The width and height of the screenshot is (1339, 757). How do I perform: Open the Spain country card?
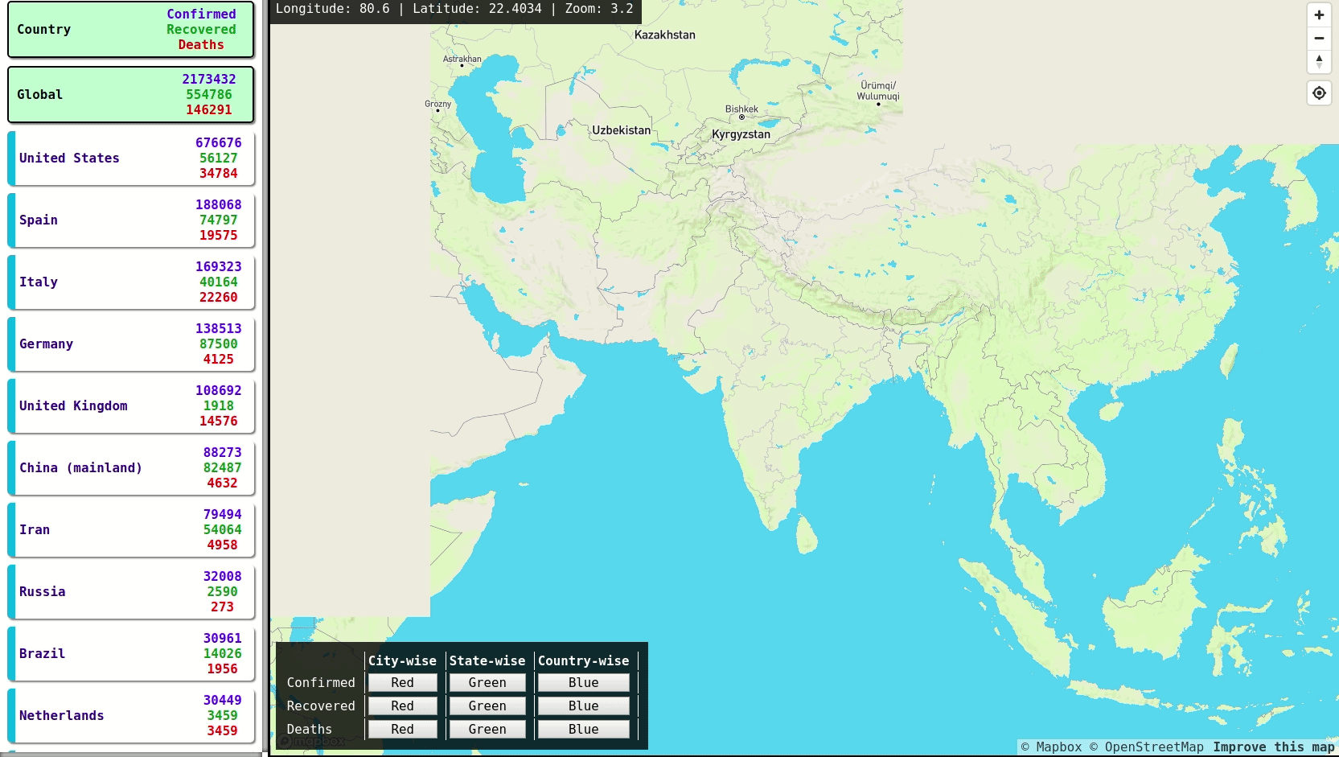pos(131,220)
